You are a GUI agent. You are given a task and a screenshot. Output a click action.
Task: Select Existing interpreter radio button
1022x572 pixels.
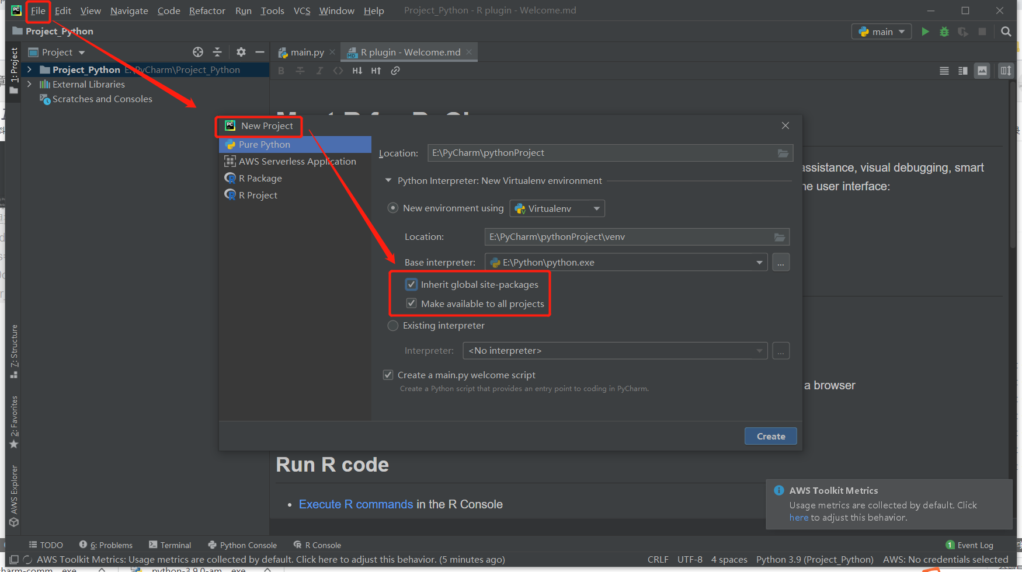pos(393,325)
